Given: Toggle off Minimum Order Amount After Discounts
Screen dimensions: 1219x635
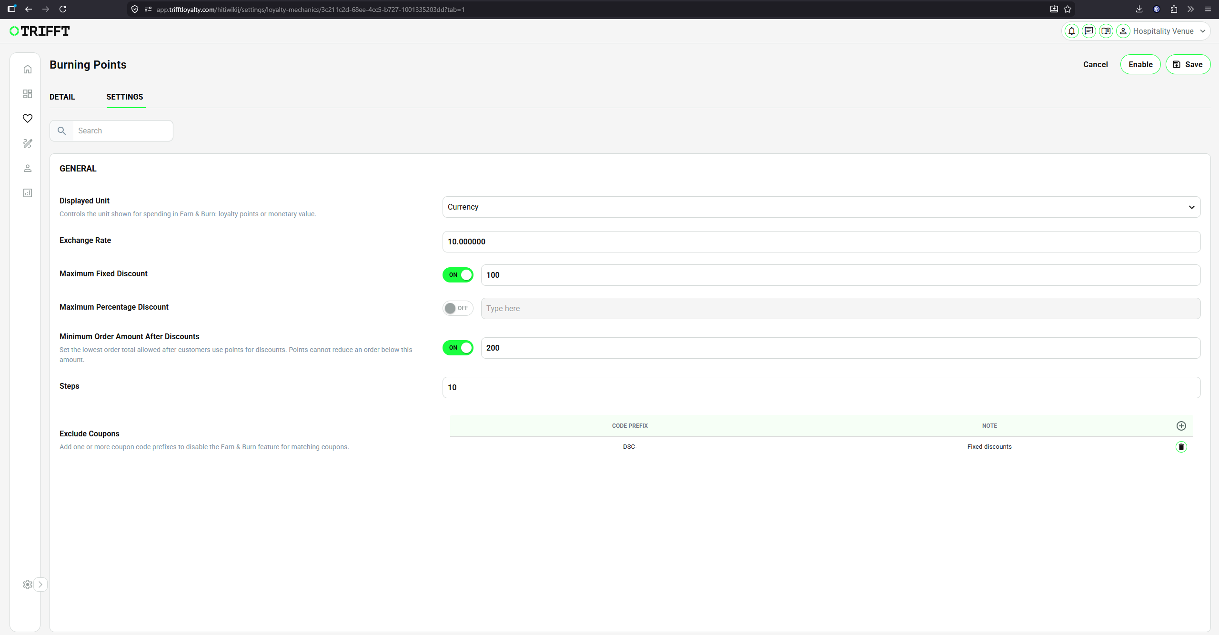Looking at the screenshot, I should point(458,348).
